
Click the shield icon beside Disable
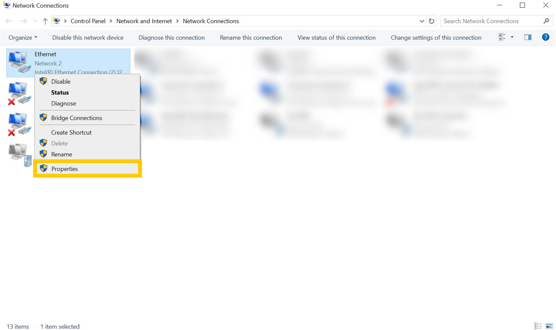(x=43, y=81)
